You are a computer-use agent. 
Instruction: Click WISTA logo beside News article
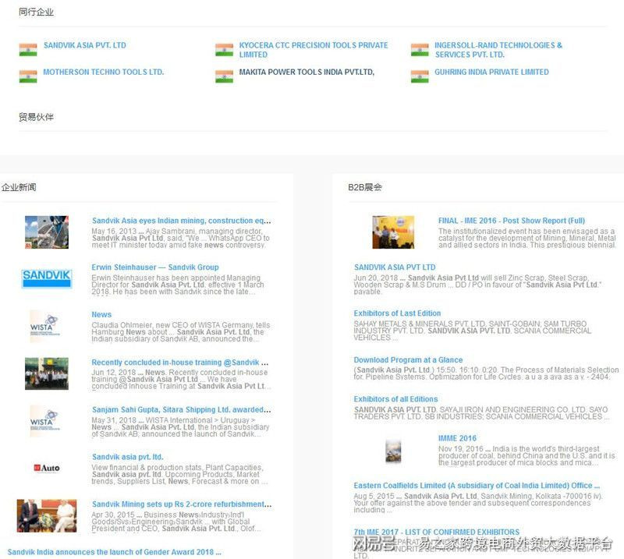point(44,326)
